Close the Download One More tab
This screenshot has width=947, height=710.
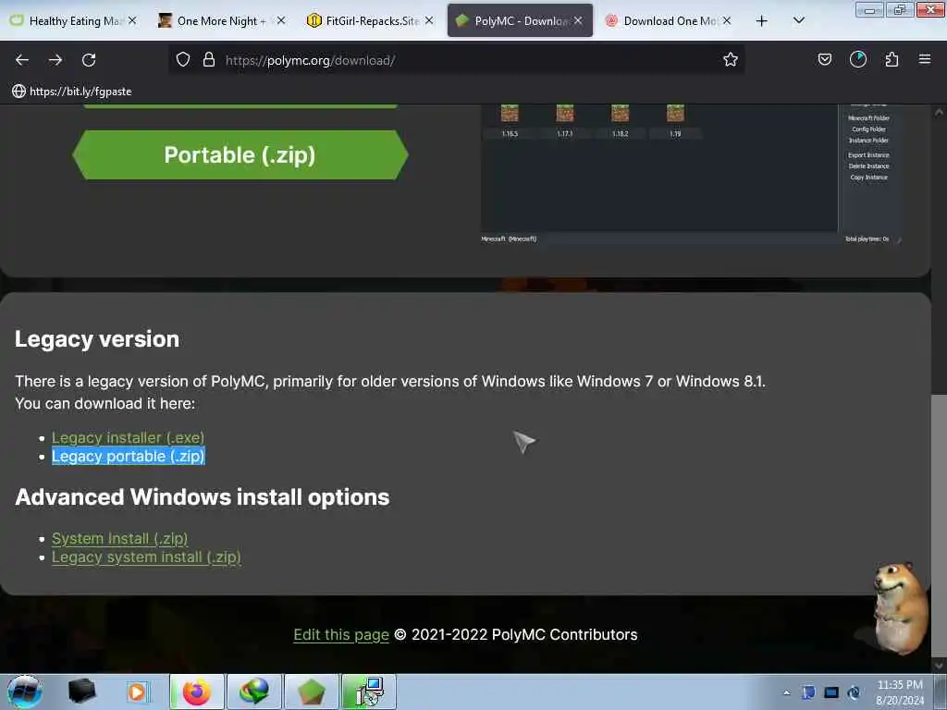[727, 21]
